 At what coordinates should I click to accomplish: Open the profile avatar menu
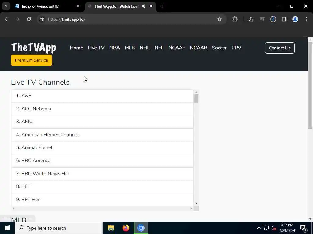click(295, 19)
